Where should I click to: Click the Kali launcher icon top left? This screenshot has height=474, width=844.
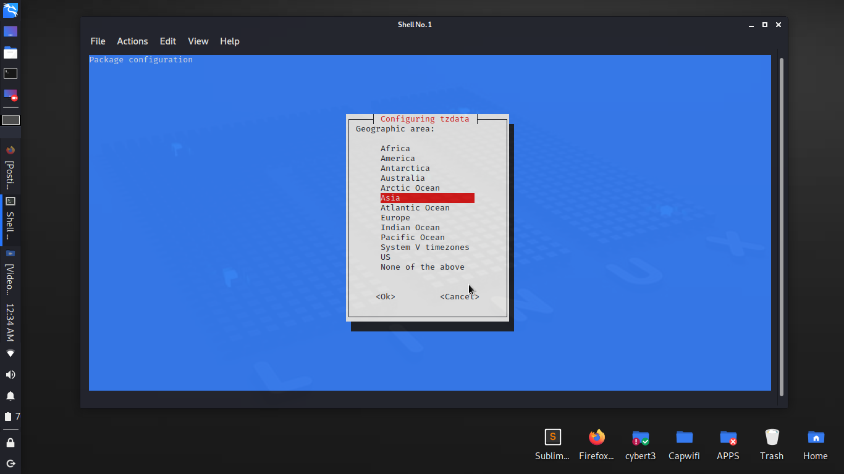(x=10, y=10)
